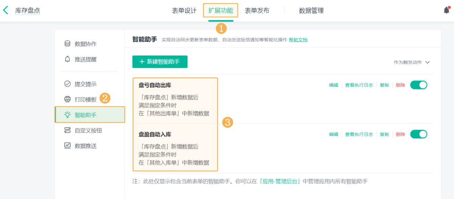Click the 数据协作 database icon
This screenshot has width=454, height=199.
[67, 44]
